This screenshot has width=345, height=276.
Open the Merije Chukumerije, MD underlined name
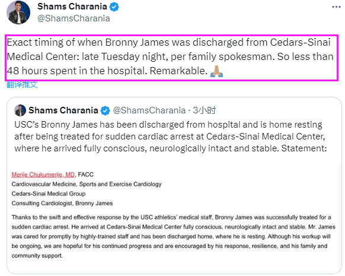click(x=43, y=175)
